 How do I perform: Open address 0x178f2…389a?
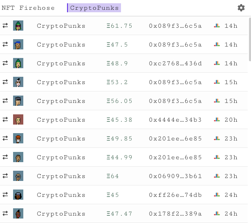[x=175, y=214]
